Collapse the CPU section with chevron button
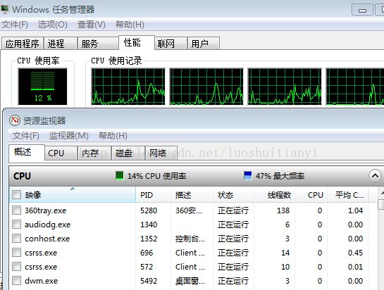 tap(375, 175)
